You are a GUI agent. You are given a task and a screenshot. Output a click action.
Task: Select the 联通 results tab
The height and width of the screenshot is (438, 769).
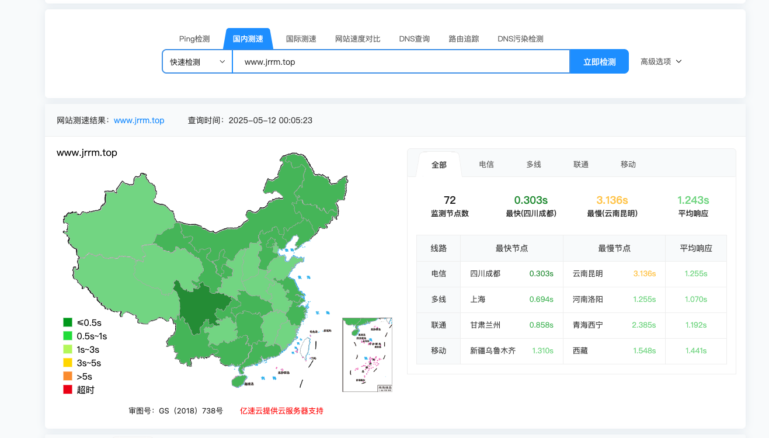[x=580, y=165]
